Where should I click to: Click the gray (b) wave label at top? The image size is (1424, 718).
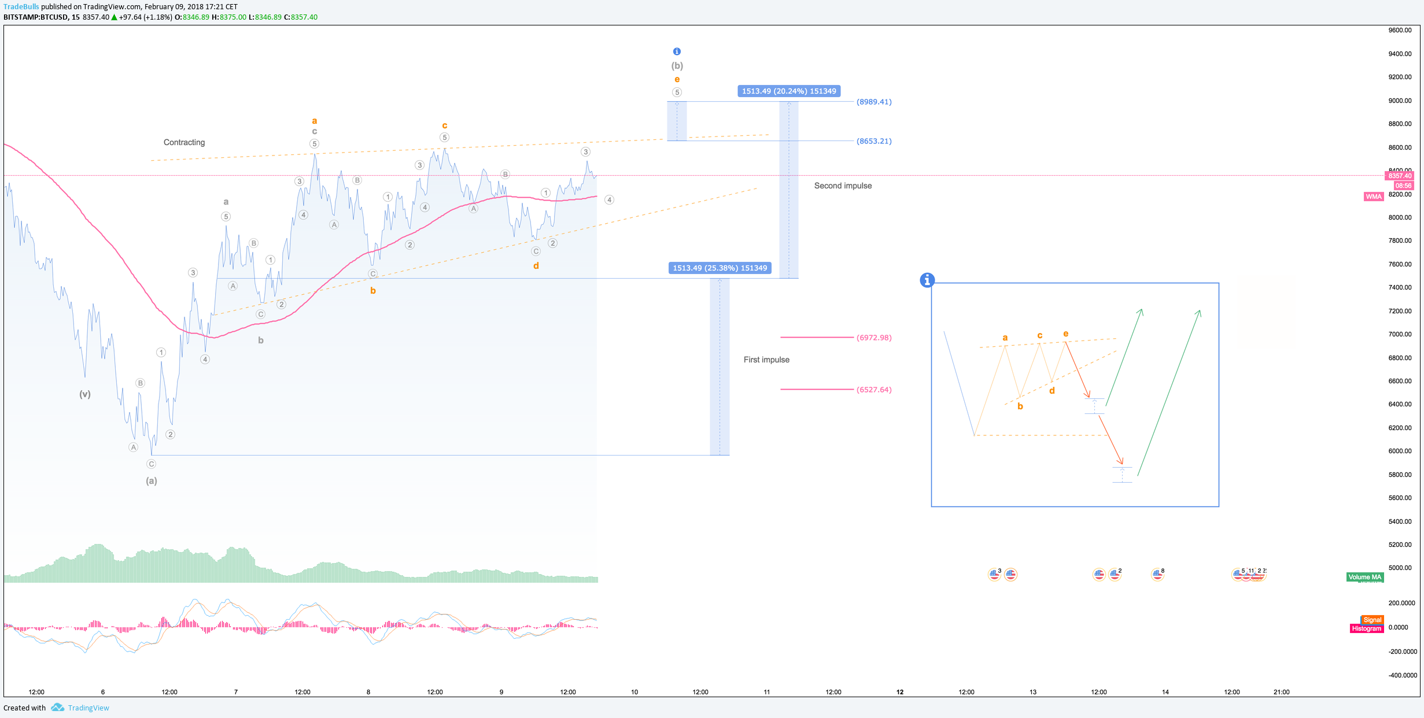[677, 66]
